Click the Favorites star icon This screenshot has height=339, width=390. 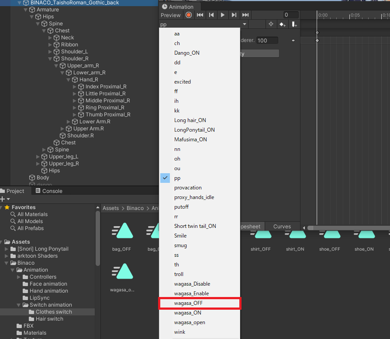7,207
